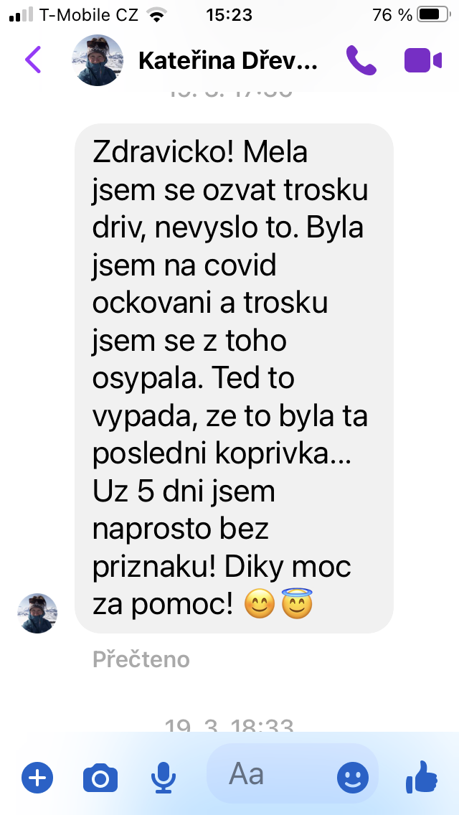Tap the 19. 3. 18:33 timestamp

point(229,725)
